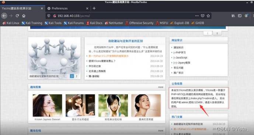Open the Exploit-DB bookmark
Screen dimensions: 254x135
tap(180, 23)
